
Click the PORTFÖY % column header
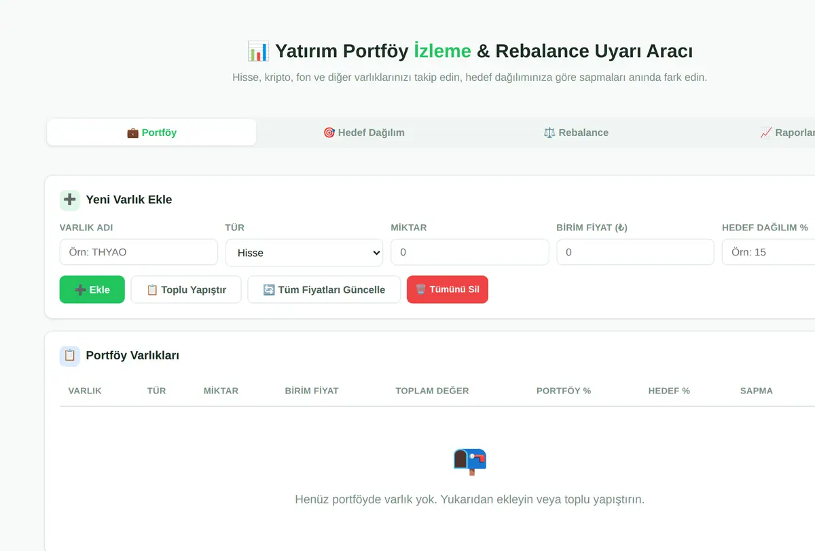pyautogui.click(x=564, y=391)
